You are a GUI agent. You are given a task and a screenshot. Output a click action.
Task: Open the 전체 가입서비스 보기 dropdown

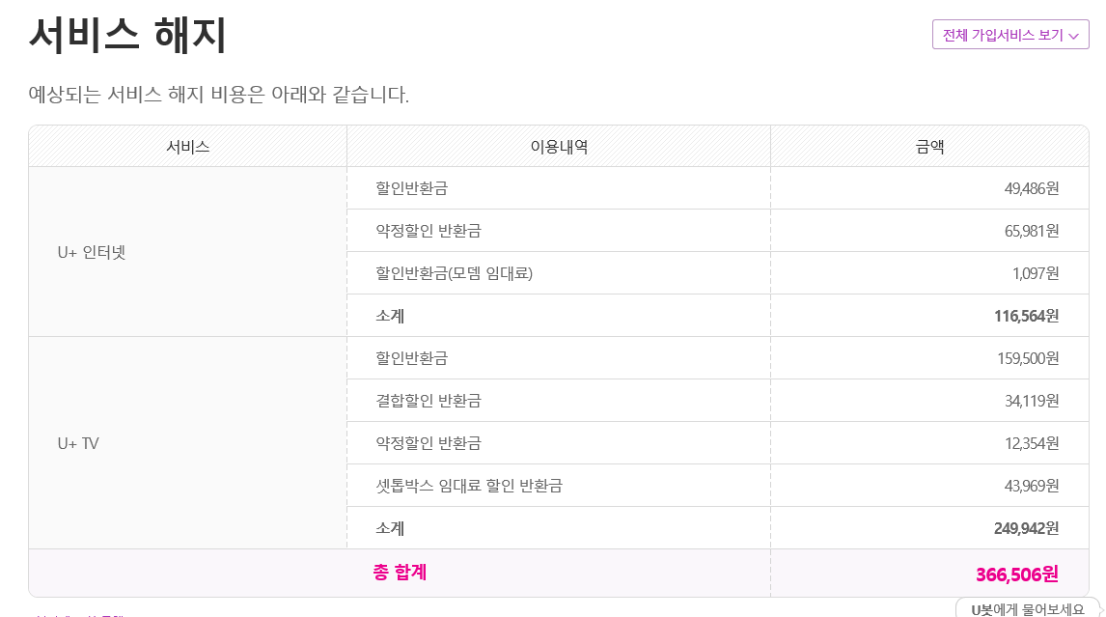1009,35
